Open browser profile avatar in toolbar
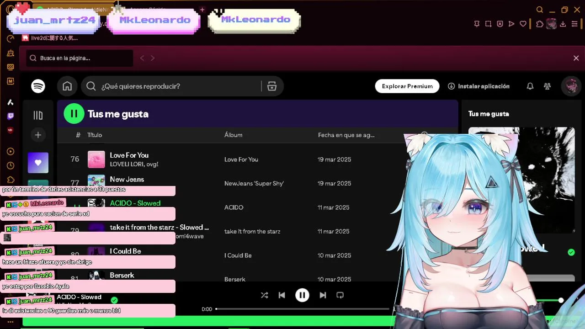The height and width of the screenshot is (329, 585). (552, 24)
